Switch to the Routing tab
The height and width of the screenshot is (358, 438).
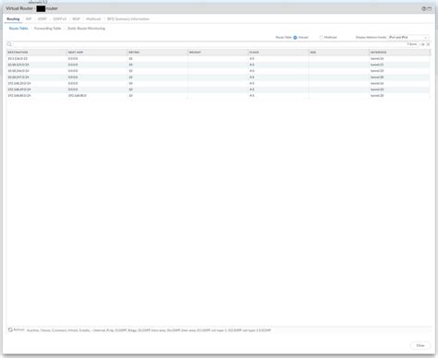point(13,19)
